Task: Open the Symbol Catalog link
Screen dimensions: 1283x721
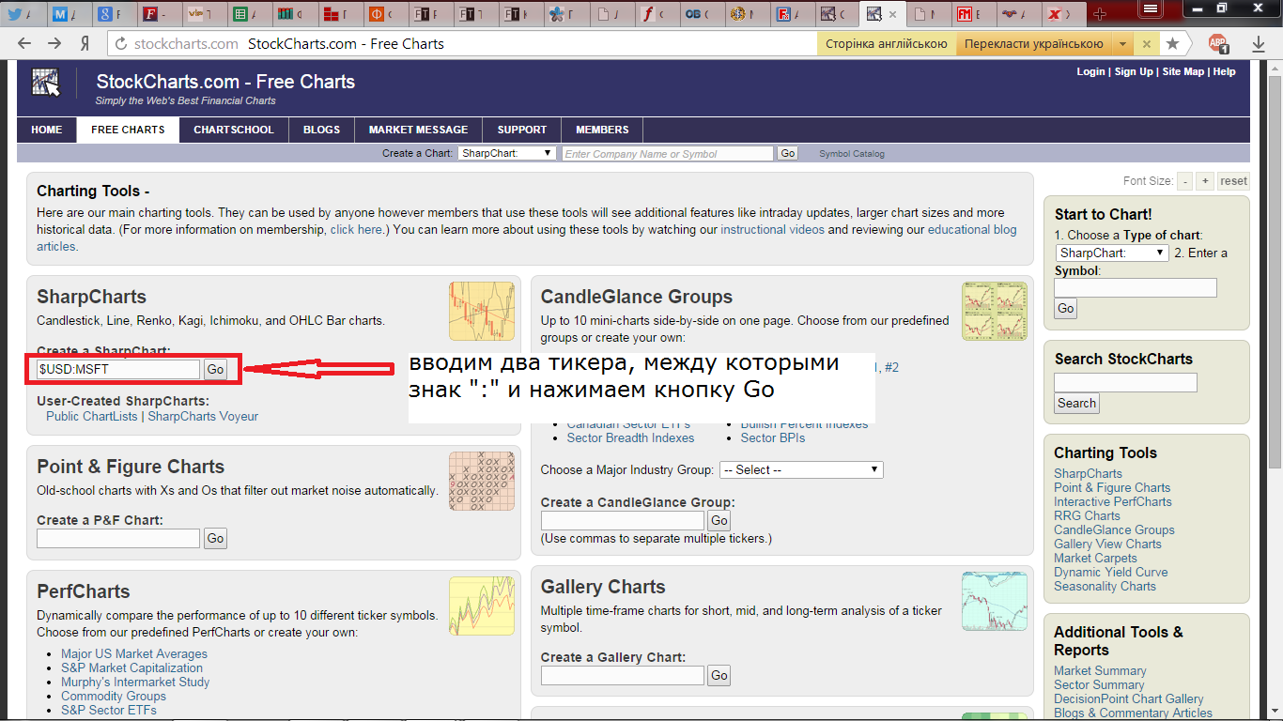Action: coord(852,154)
